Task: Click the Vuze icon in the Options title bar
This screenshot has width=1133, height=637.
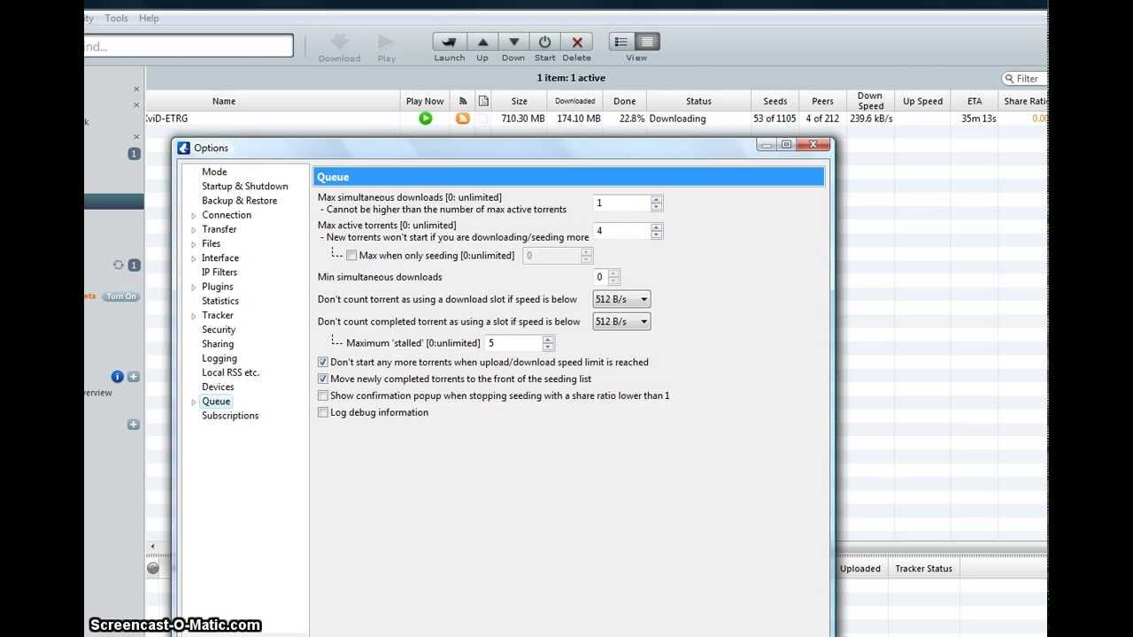Action: (x=184, y=148)
